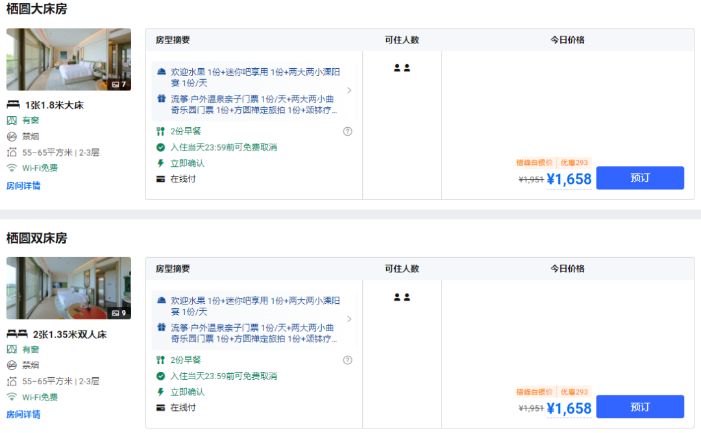Click the ¥1,658 price for 栖圆大床房
The height and width of the screenshot is (433, 701).
569,180
